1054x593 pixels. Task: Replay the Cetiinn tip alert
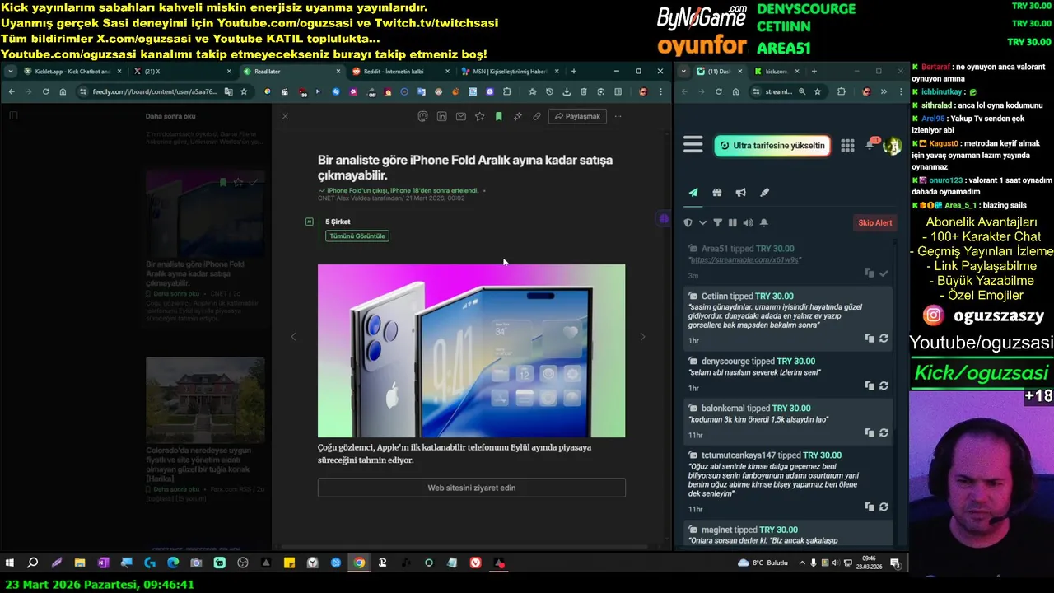coord(884,339)
